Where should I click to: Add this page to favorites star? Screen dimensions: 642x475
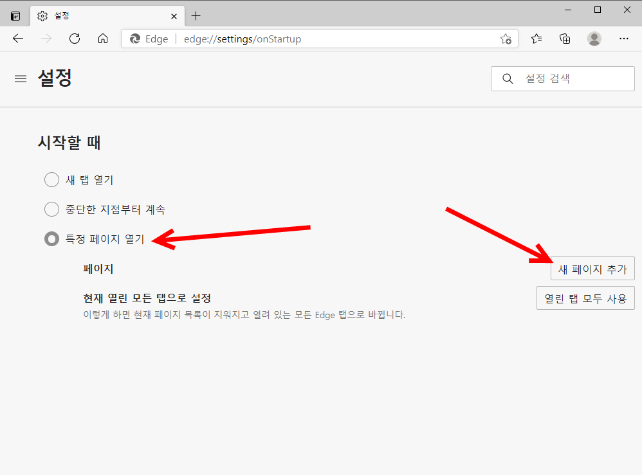pos(506,39)
